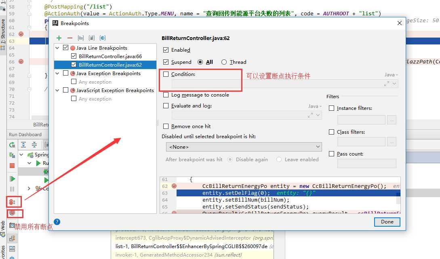Enable Class filters checkbox
Viewport: 440px width, 259px height.
[x=331, y=132]
